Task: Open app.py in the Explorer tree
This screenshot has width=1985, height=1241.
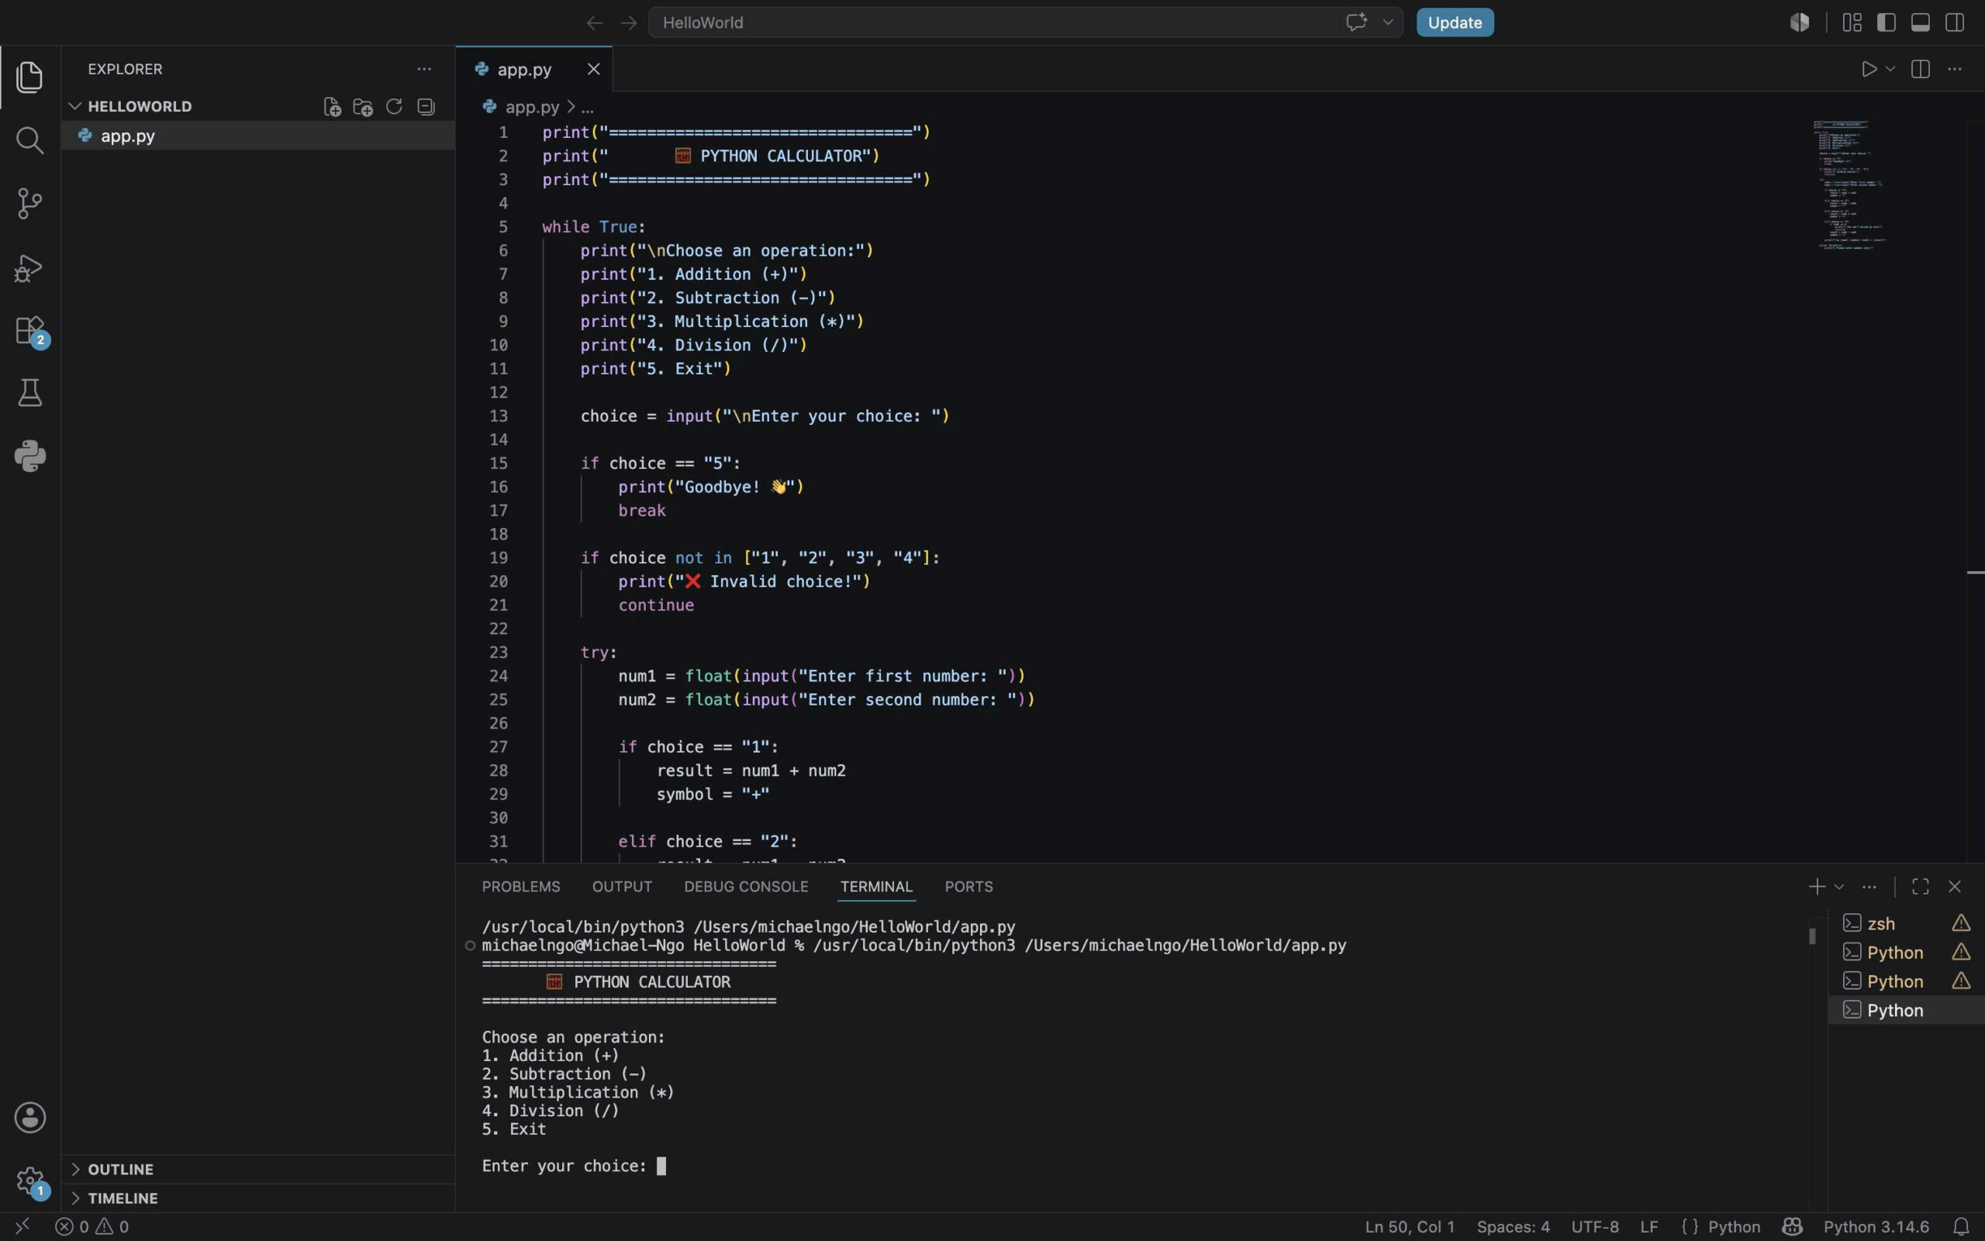Action: pos(257,136)
